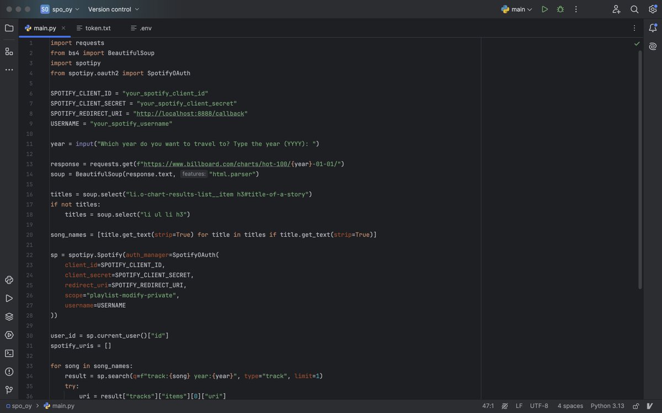Change file encoding UTF-8 in status bar

539,406
